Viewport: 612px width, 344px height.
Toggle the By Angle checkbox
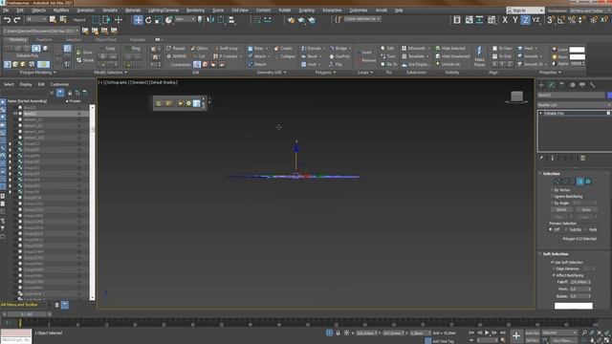click(553, 204)
